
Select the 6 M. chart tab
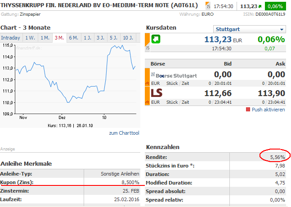click(73, 38)
